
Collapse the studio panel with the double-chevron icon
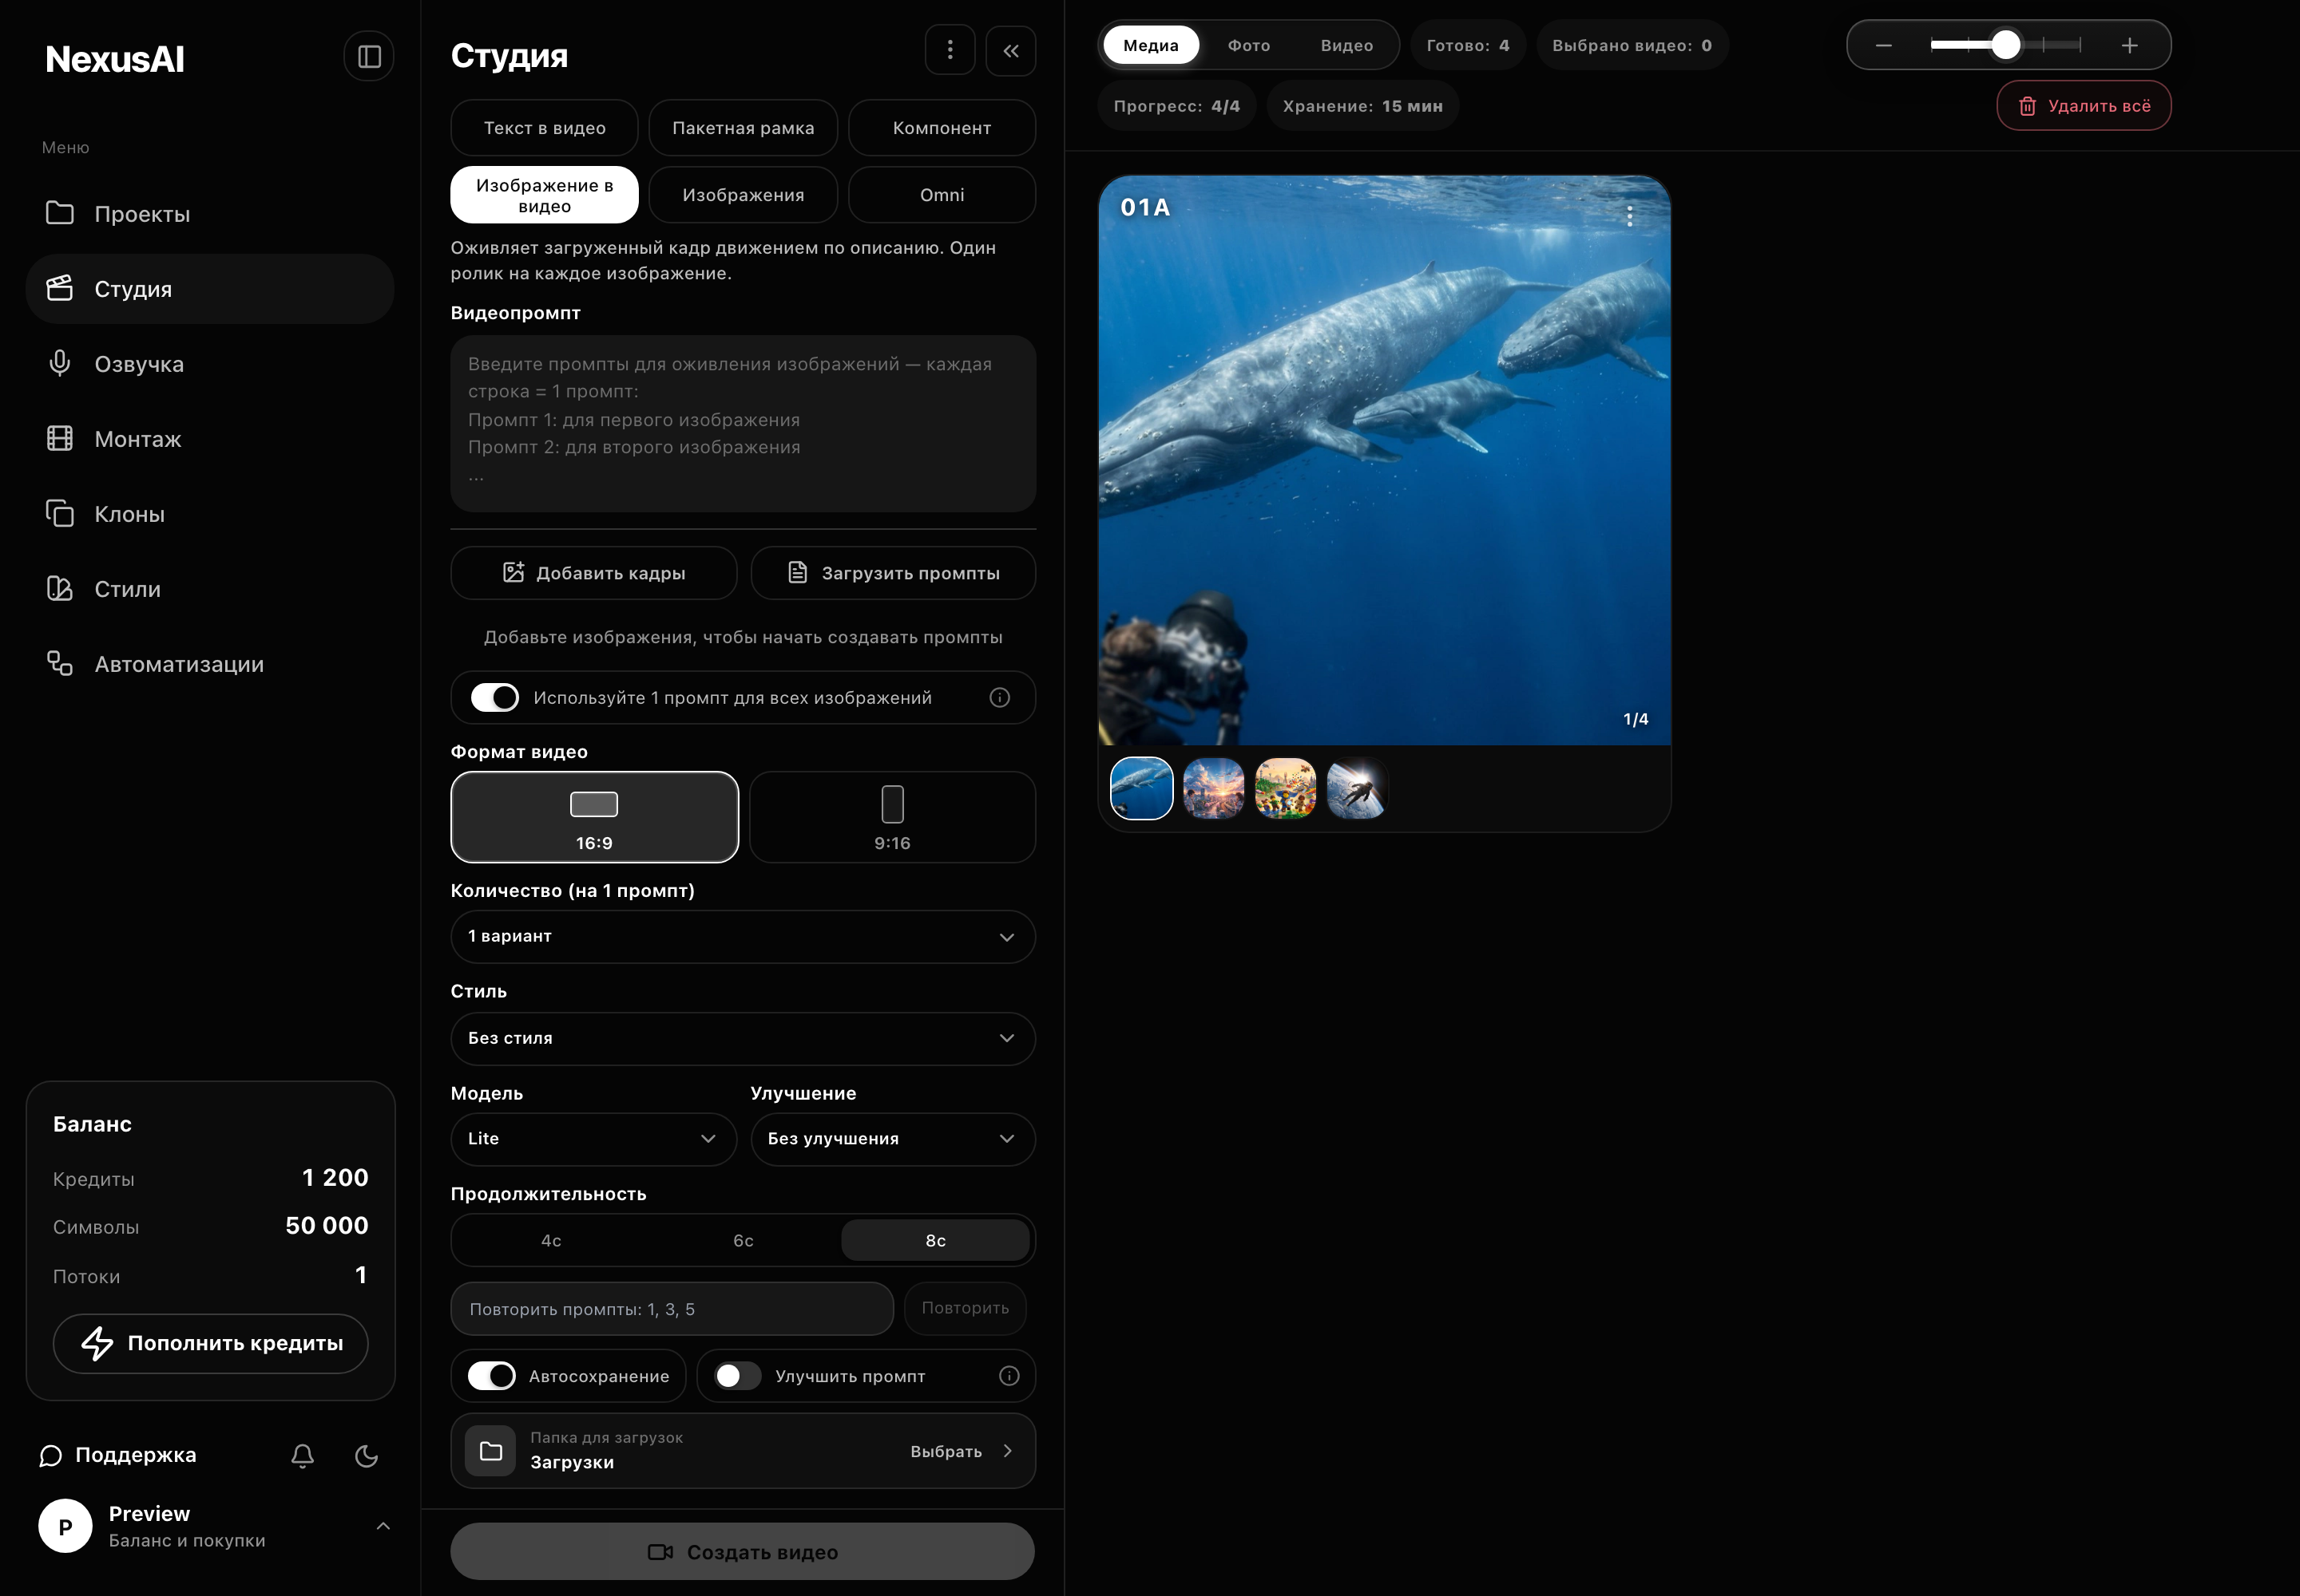(x=1011, y=50)
